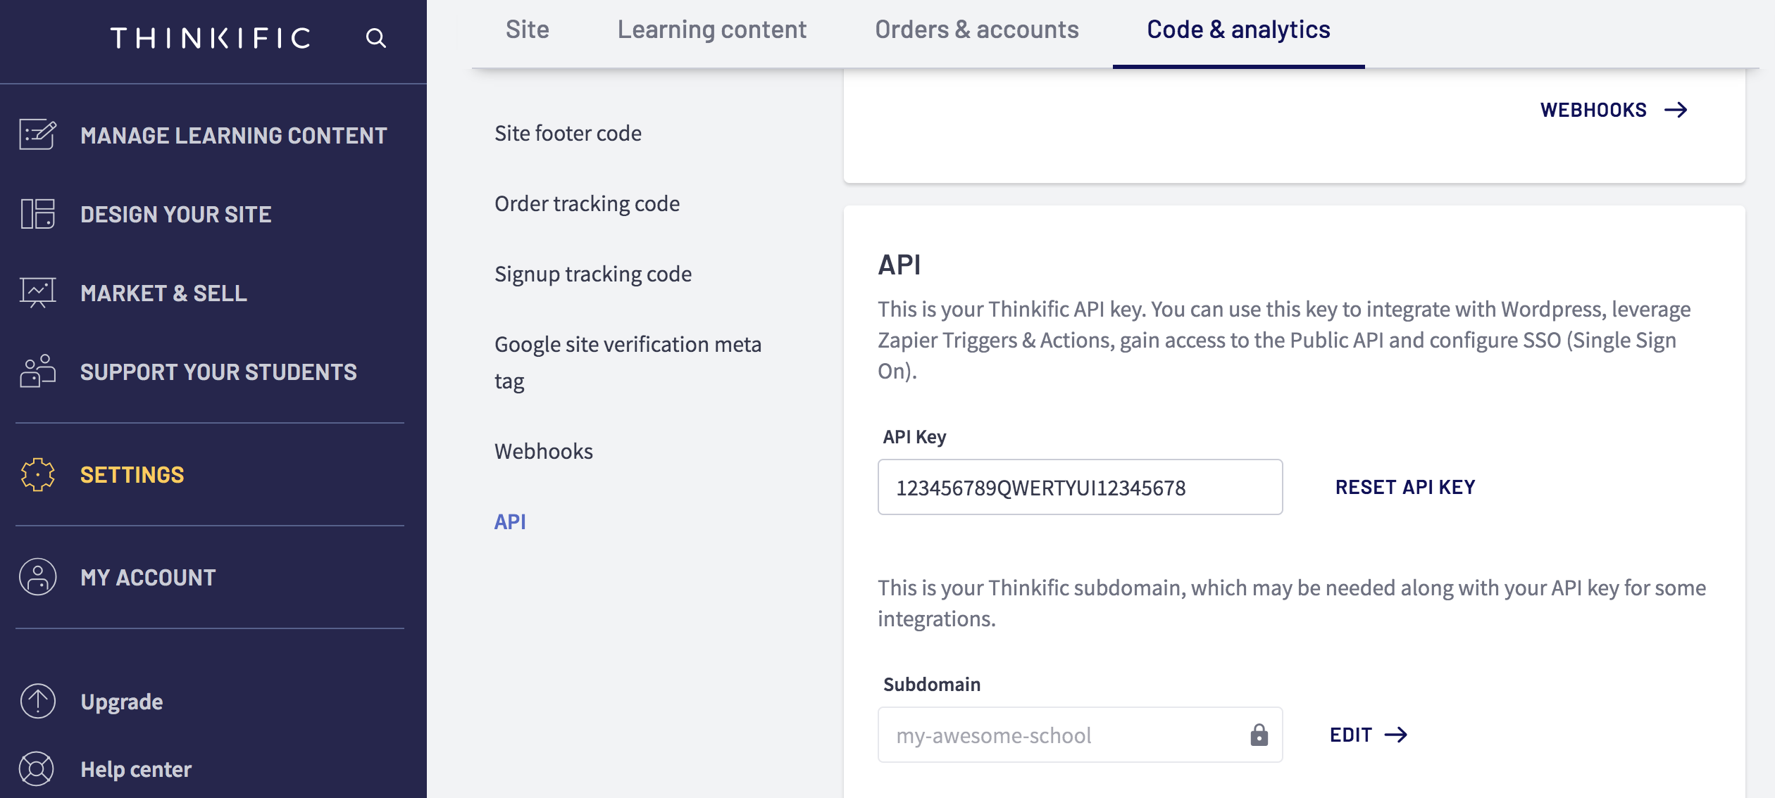Open Help center lifebuoy icon
1775x798 pixels.
(37, 768)
